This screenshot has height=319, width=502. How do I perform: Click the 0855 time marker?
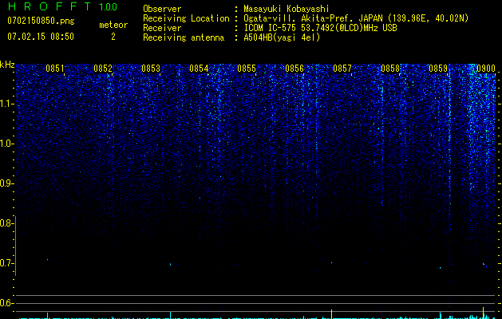point(247,69)
